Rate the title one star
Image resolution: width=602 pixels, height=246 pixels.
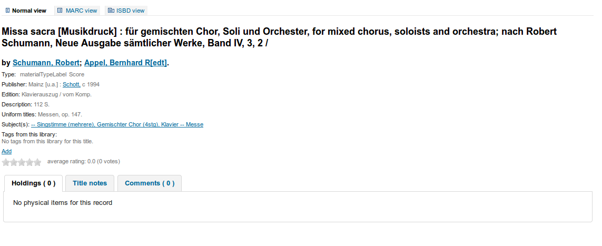(x=6, y=162)
